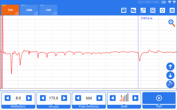This screenshot has width=177, height=110.
Task: Click the USB drive export icon
Action: click(x=143, y=10)
